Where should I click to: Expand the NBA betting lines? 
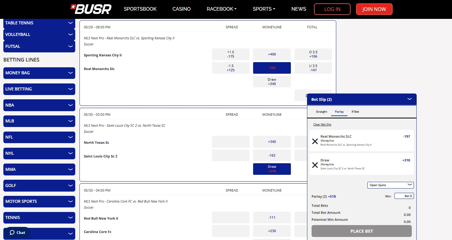point(39,105)
